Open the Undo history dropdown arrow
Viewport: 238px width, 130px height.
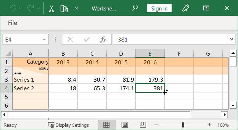click(x=21, y=8)
